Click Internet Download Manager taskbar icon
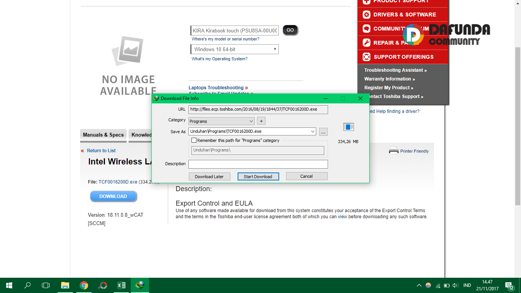This screenshot has height=293, width=521. coord(140,285)
